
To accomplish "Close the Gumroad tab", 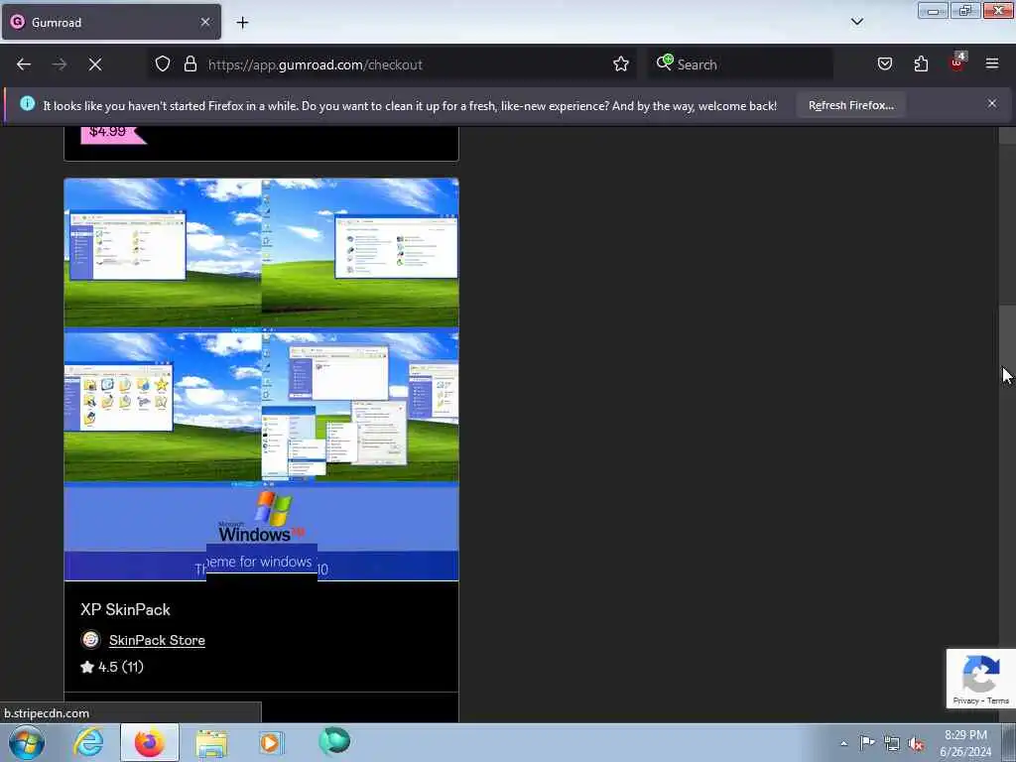I will tap(204, 22).
